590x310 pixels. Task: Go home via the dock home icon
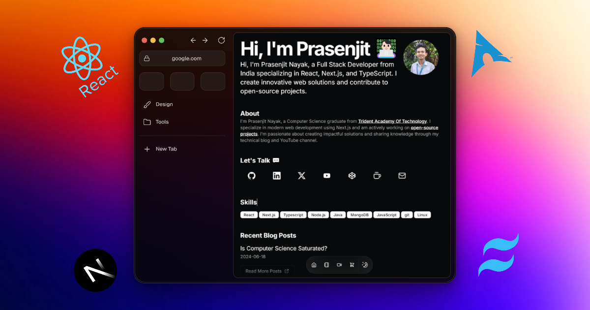(x=314, y=265)
